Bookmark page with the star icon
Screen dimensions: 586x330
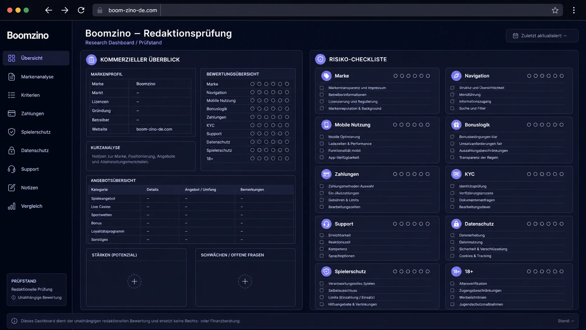click(555, 10)
